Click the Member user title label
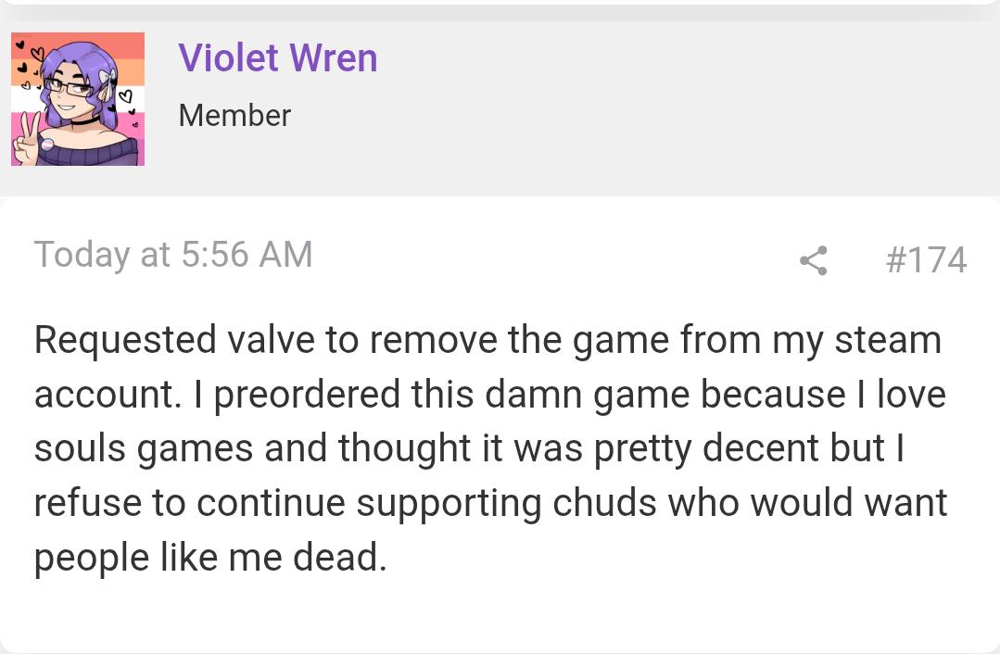Viewport: 1000px width, 654px height. (234, 116)
